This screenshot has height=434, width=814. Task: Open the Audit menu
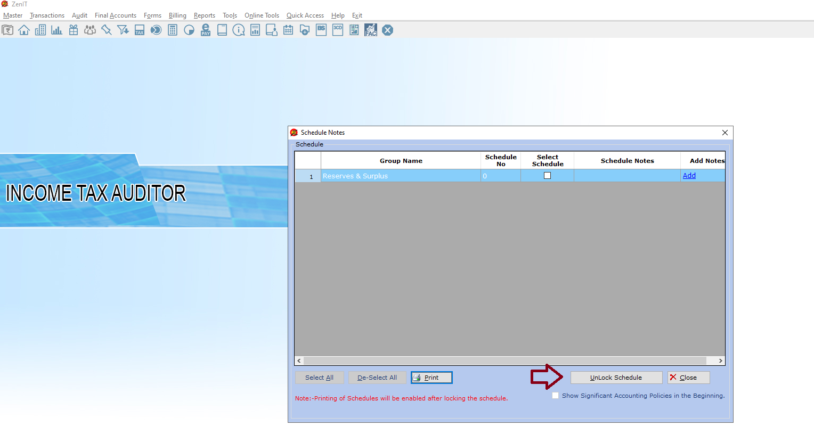coord(79,15)
